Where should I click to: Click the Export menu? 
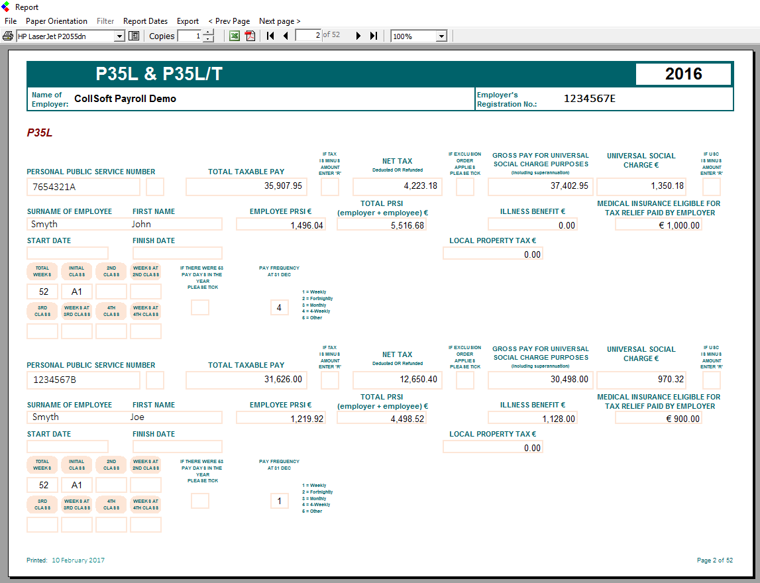188,21
